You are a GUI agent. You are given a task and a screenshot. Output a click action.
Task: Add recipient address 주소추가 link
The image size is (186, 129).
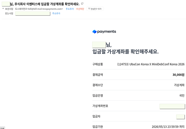coord(56,13)
